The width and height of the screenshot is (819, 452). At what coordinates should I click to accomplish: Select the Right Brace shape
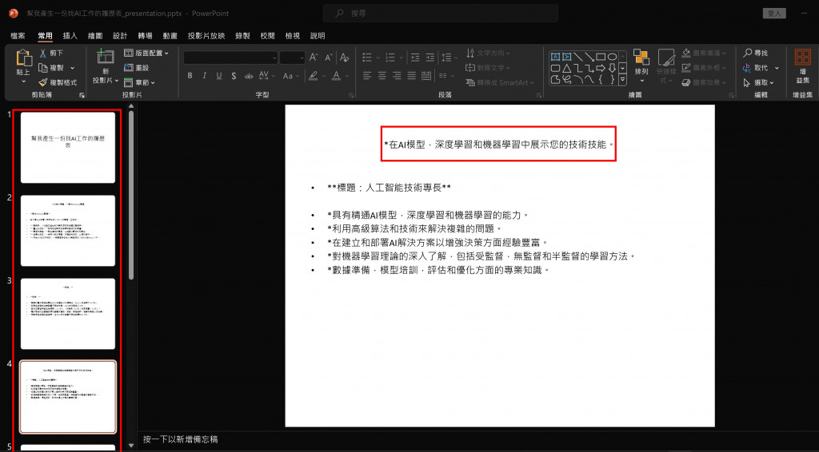(612, 80)
